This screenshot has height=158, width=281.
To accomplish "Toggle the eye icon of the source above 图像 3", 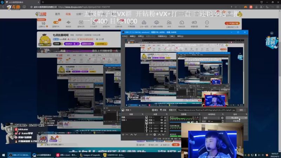I will [162, 117].
